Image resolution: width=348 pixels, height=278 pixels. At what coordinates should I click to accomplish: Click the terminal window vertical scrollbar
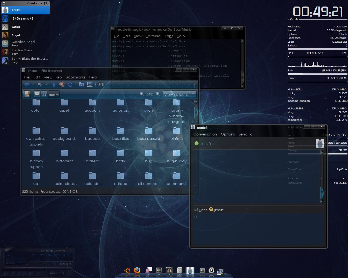click(242, 64)
